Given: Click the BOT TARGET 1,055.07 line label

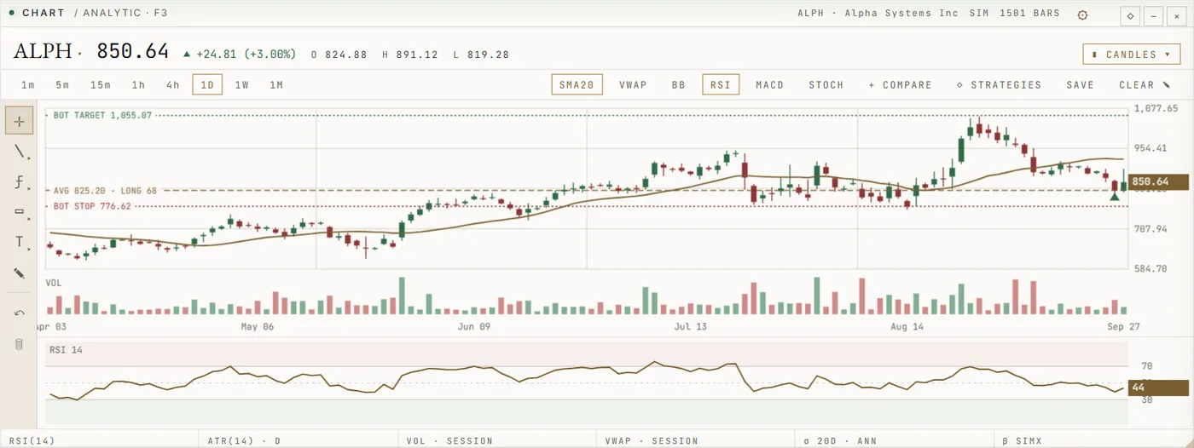Looking at the screenshot, I should click(x=101, y=115).
